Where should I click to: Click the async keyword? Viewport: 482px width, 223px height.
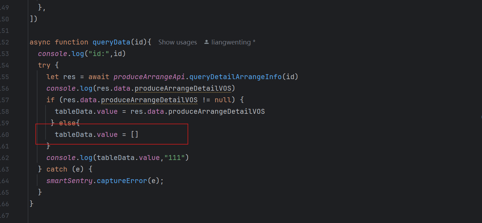(40, 42)
